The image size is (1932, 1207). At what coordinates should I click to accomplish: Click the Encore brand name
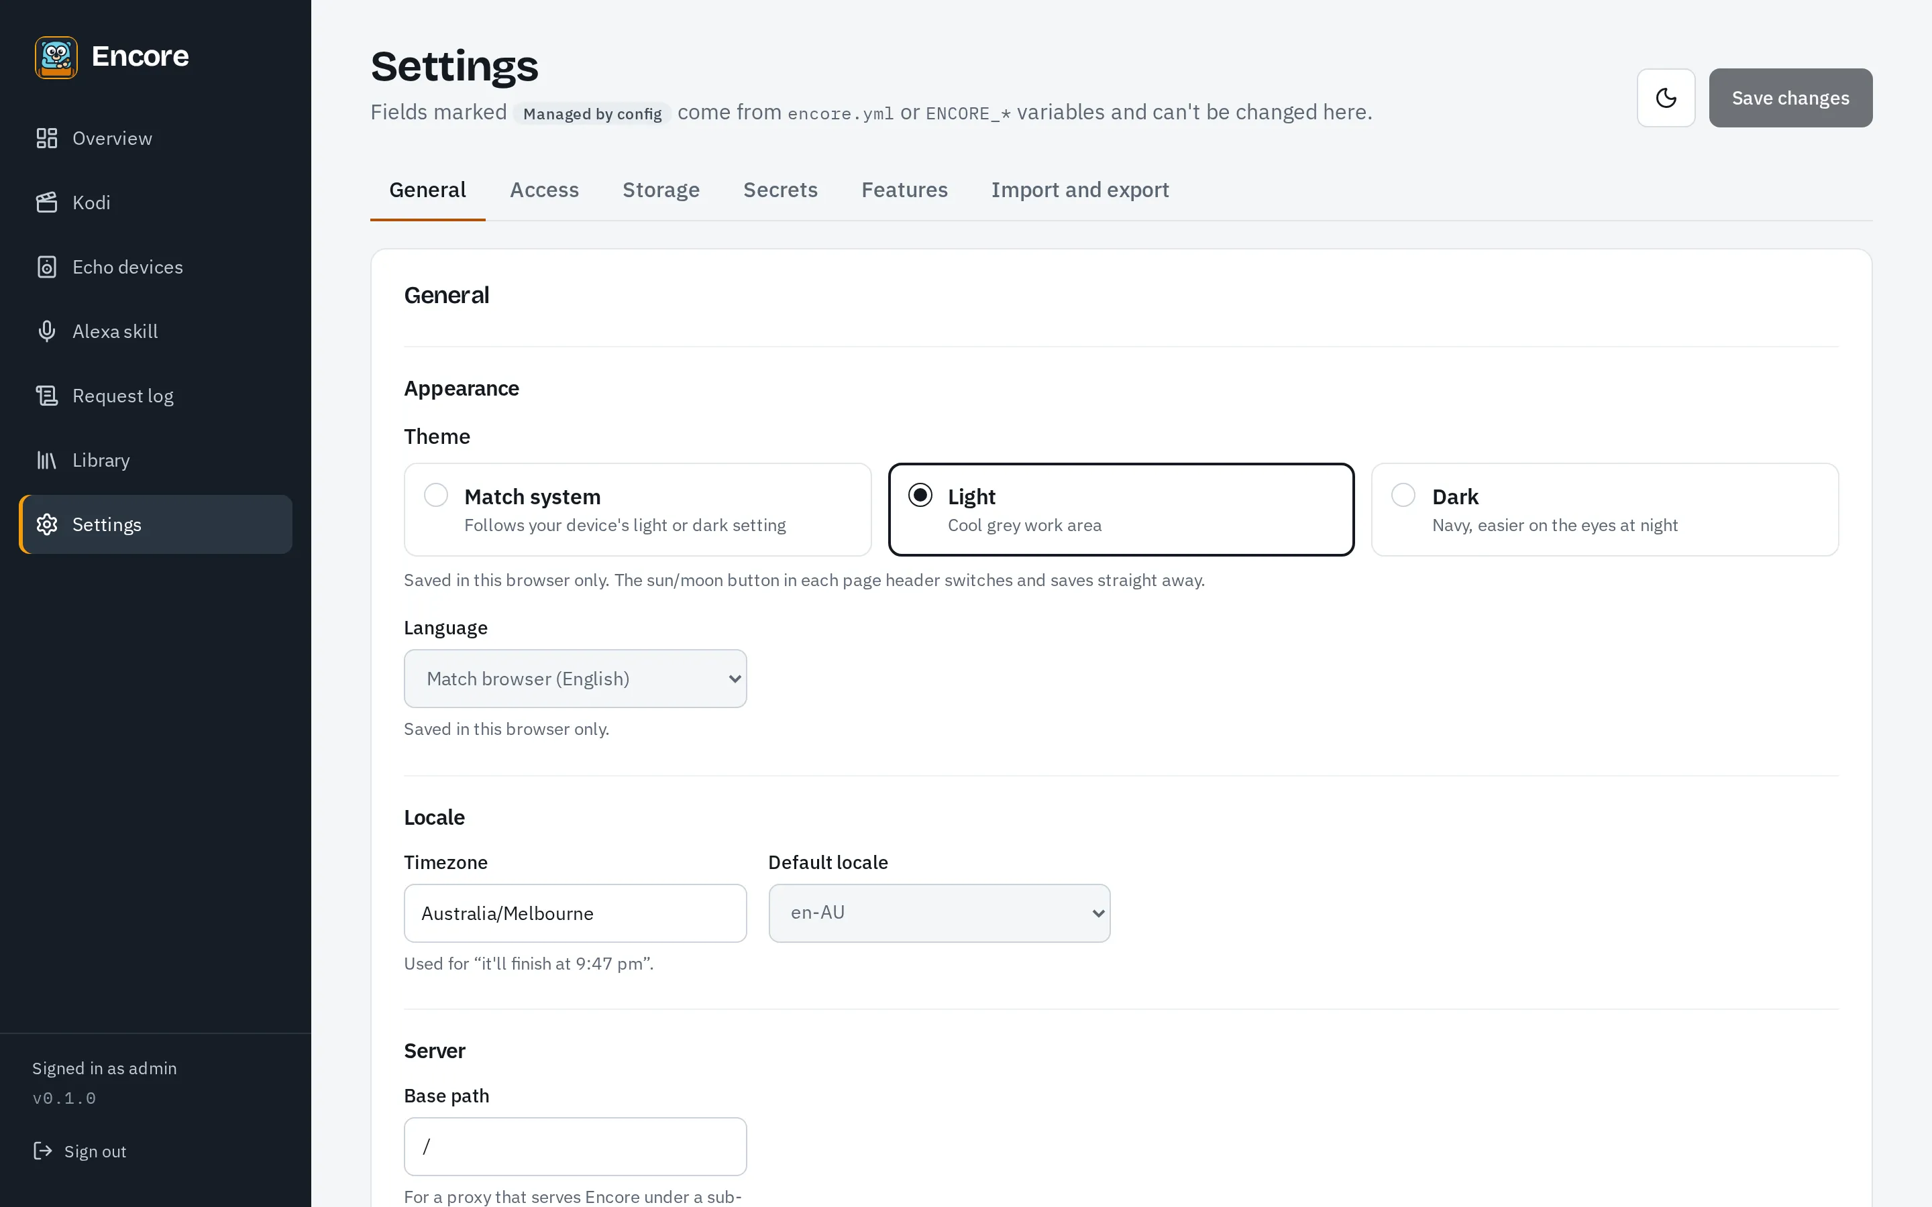(x=140, y=57)
